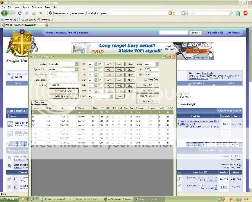This screenshot has width=252, height=202.
Task: Click Firefox's Back navigation arrow
Action: [x=5, y=13]
